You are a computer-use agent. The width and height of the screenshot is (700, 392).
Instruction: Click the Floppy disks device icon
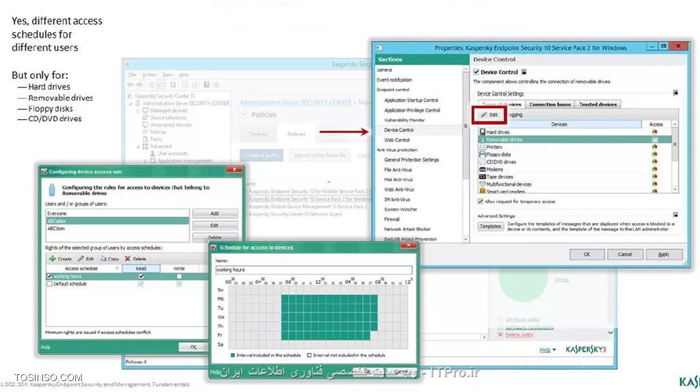click(482, 154)
